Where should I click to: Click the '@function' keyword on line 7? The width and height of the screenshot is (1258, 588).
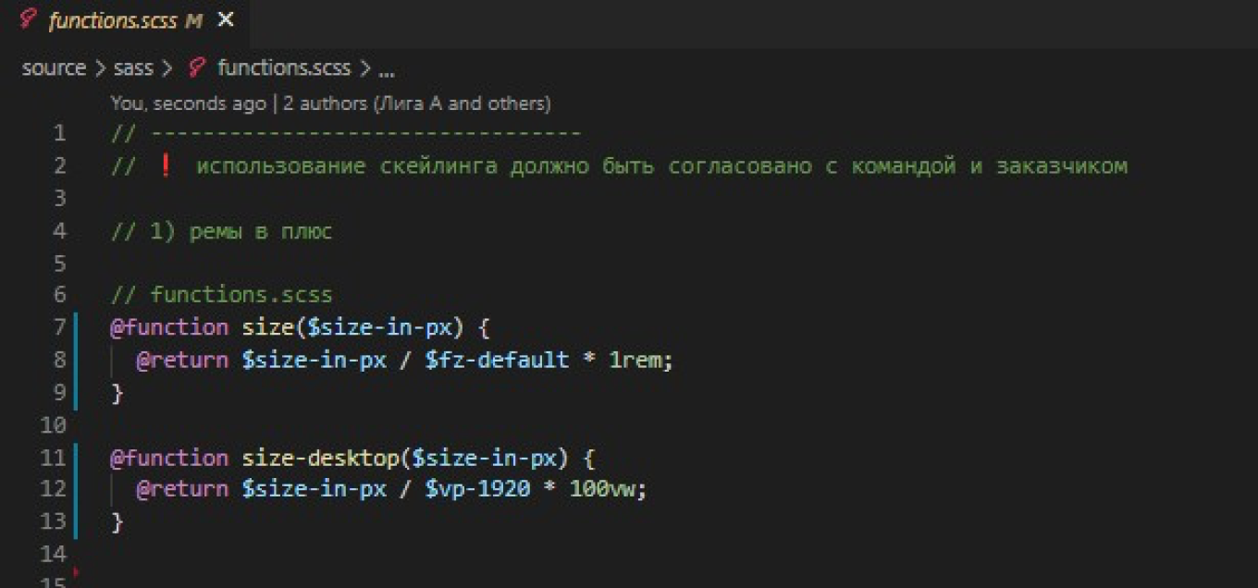click(x=169, y=327)
